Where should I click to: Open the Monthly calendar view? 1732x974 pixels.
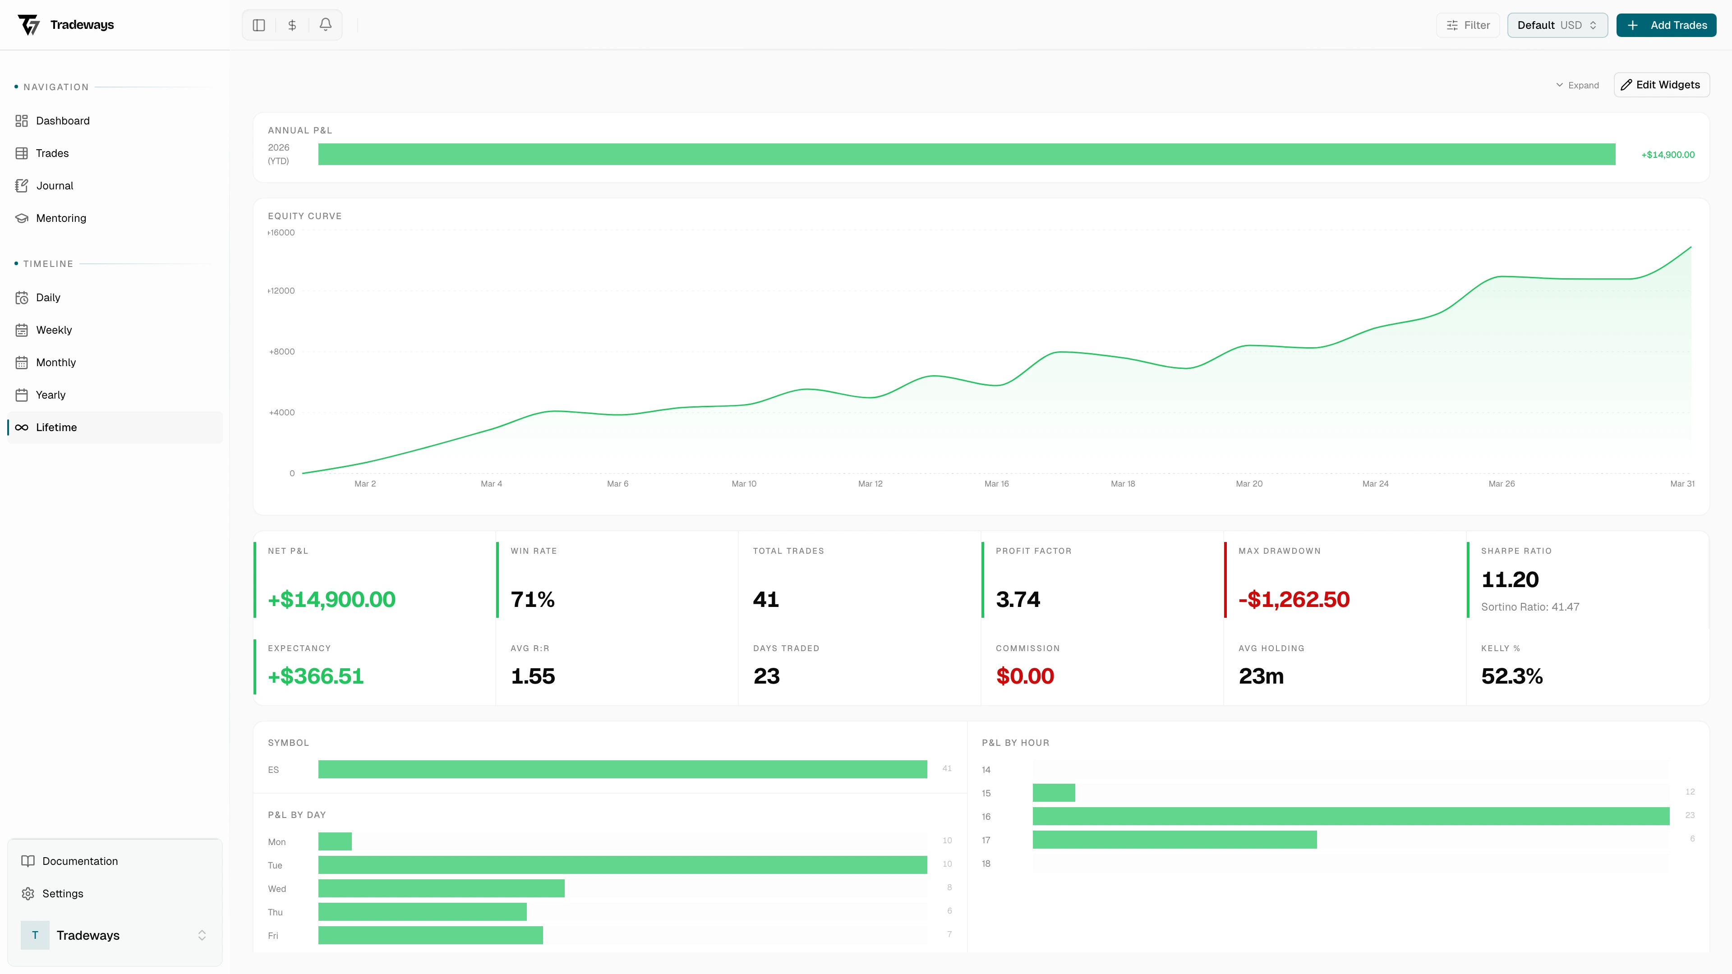pos(56,362)
